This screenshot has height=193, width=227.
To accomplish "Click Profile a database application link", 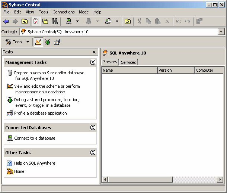I will 41,113.
